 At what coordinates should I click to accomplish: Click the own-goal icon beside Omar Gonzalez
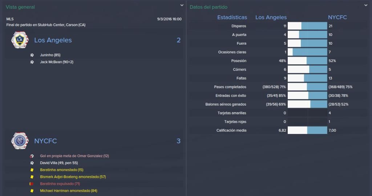(32, 156)
